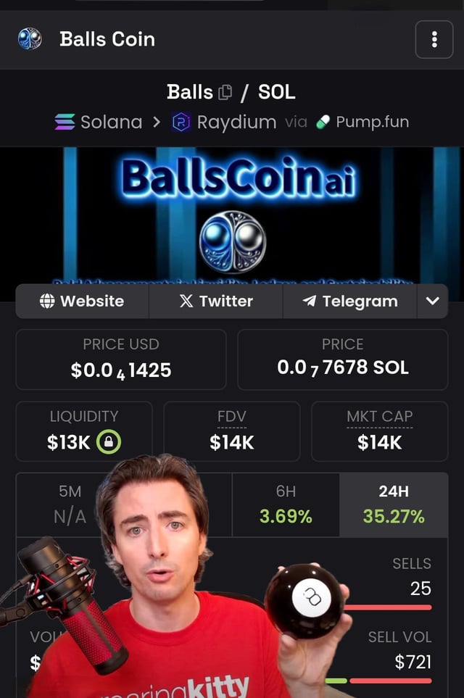The width and height of the screenshot is (464, 698).
Task: Click the Raydium breadcrumb label
Action: click(x=236, y=122)
